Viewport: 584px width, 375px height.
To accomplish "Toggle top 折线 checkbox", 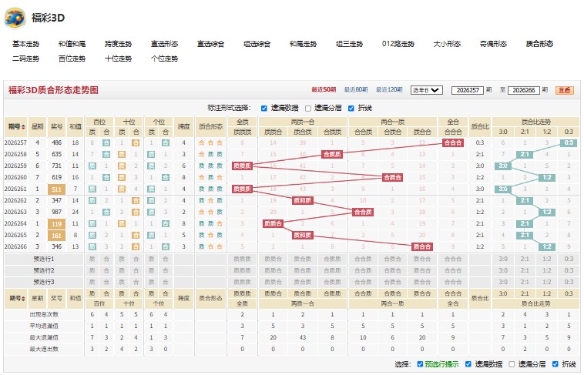I will [351, 109].
